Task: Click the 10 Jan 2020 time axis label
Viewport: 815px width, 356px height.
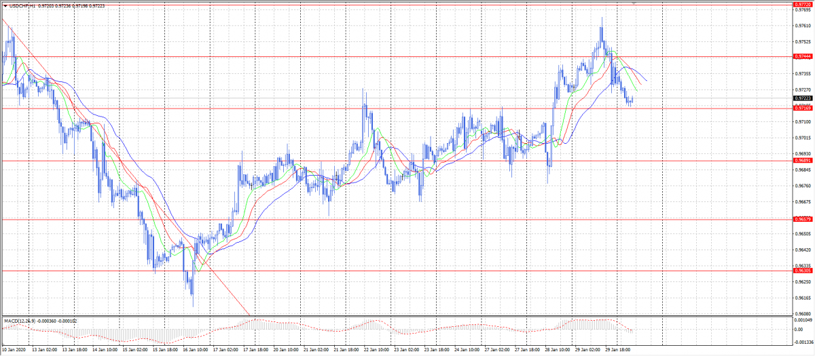Action: pyautogui.click(x=14, y=351)
